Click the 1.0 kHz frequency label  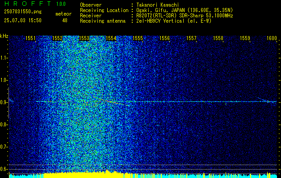coord(4,81)
